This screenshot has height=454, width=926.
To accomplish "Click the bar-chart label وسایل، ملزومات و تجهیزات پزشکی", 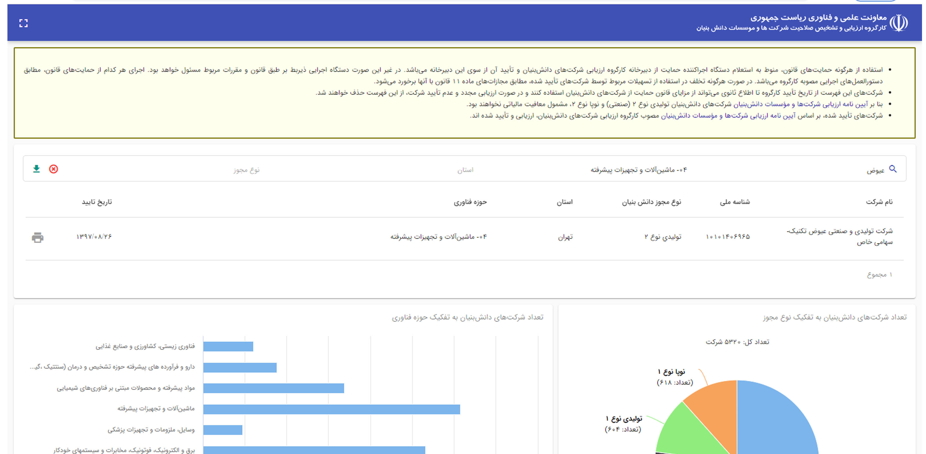I will coord(151,430).
